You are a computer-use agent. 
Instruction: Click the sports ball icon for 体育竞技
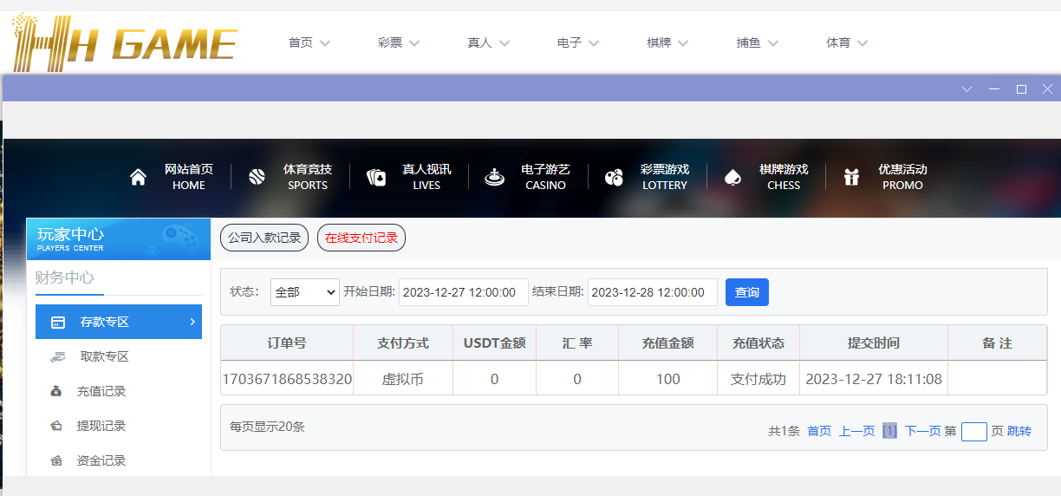[257, 177]
